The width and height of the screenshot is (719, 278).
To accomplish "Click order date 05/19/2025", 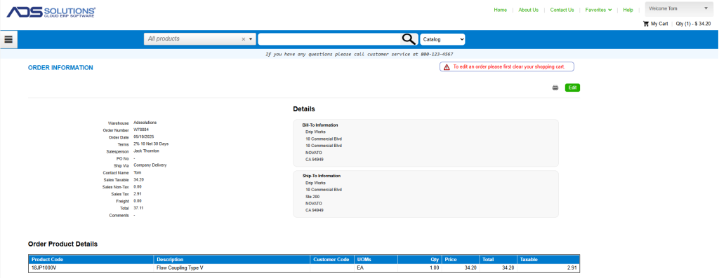I will point(143,137).
